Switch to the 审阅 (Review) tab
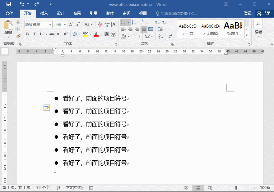 [126, 13]
